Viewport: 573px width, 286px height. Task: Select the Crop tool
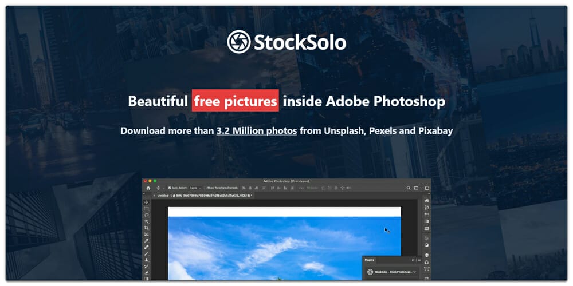[x=146, y=228]
